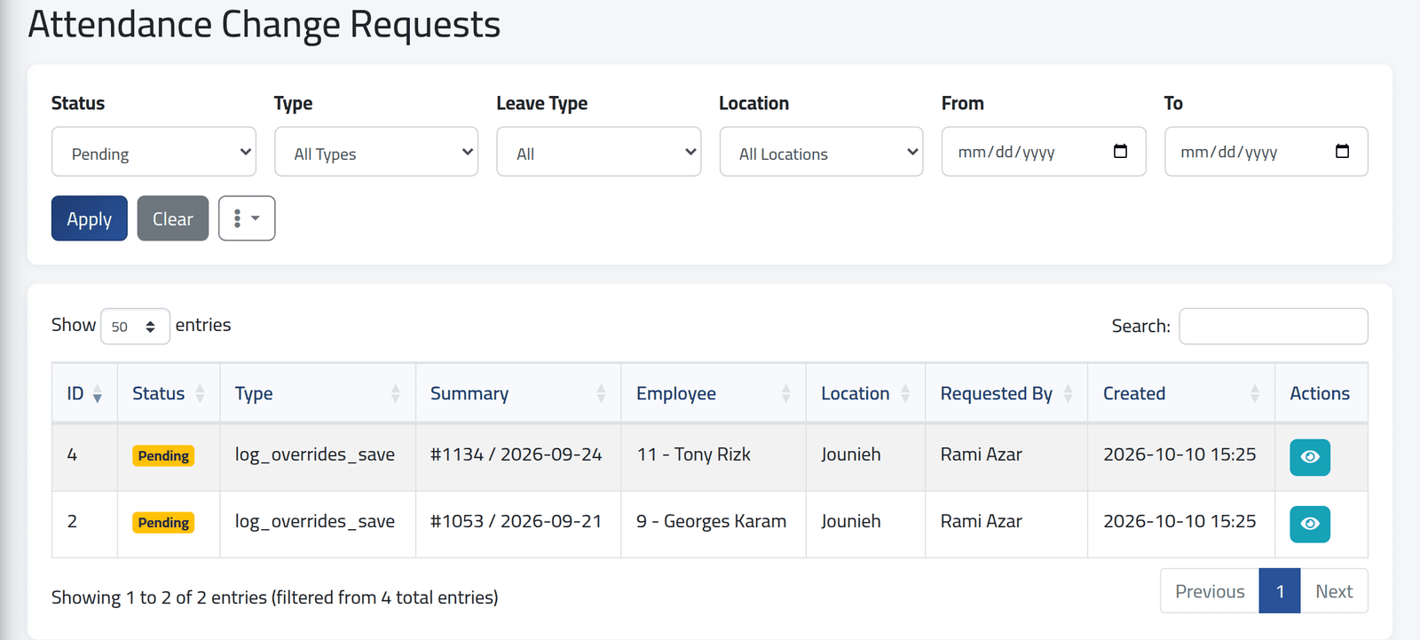Select page 1 in pagination
The height and width of the screenshot is (640, 1420).
1280,591
